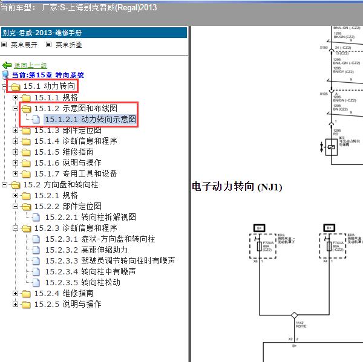Click folder icon for 15.2.4 维修指南
The height and width of the screenshot is (362, 363).
point(26,294)
